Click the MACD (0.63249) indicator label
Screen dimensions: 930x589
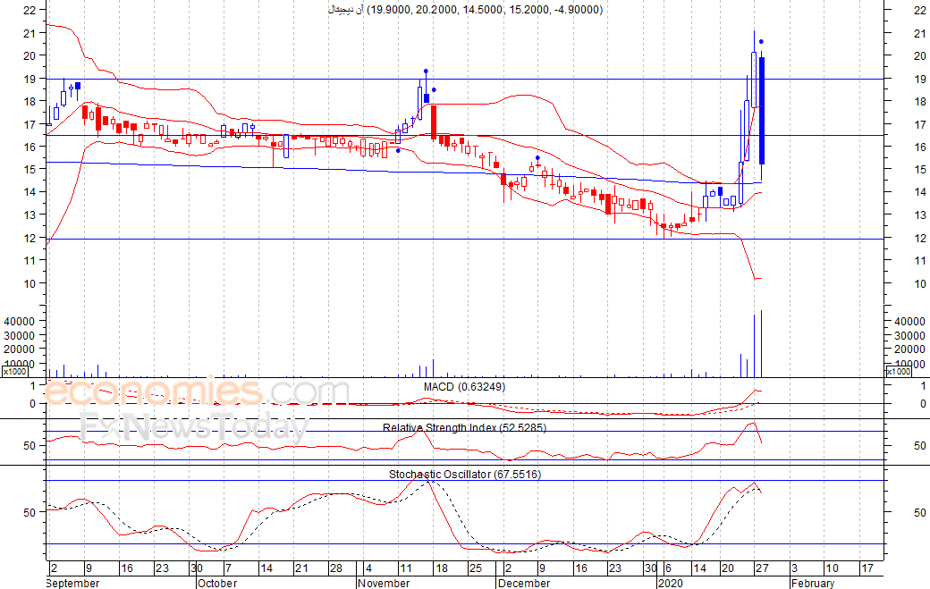coord(464,387)
